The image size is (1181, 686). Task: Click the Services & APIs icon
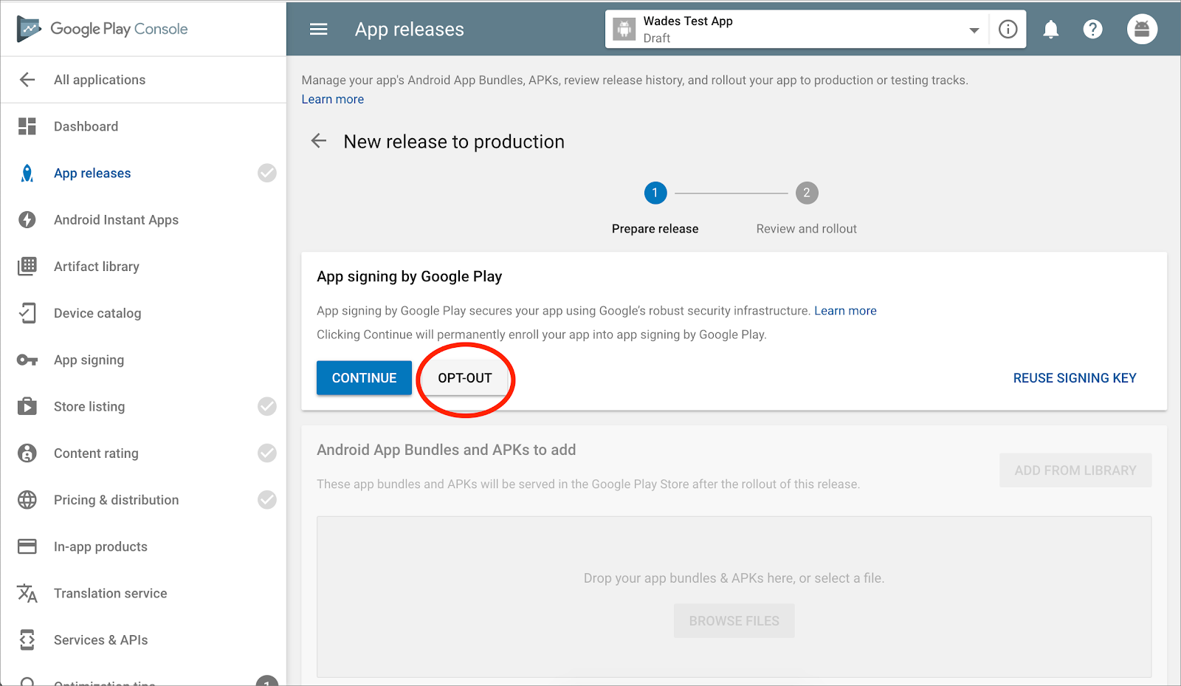pyautogui.click(x=27, y=639)
